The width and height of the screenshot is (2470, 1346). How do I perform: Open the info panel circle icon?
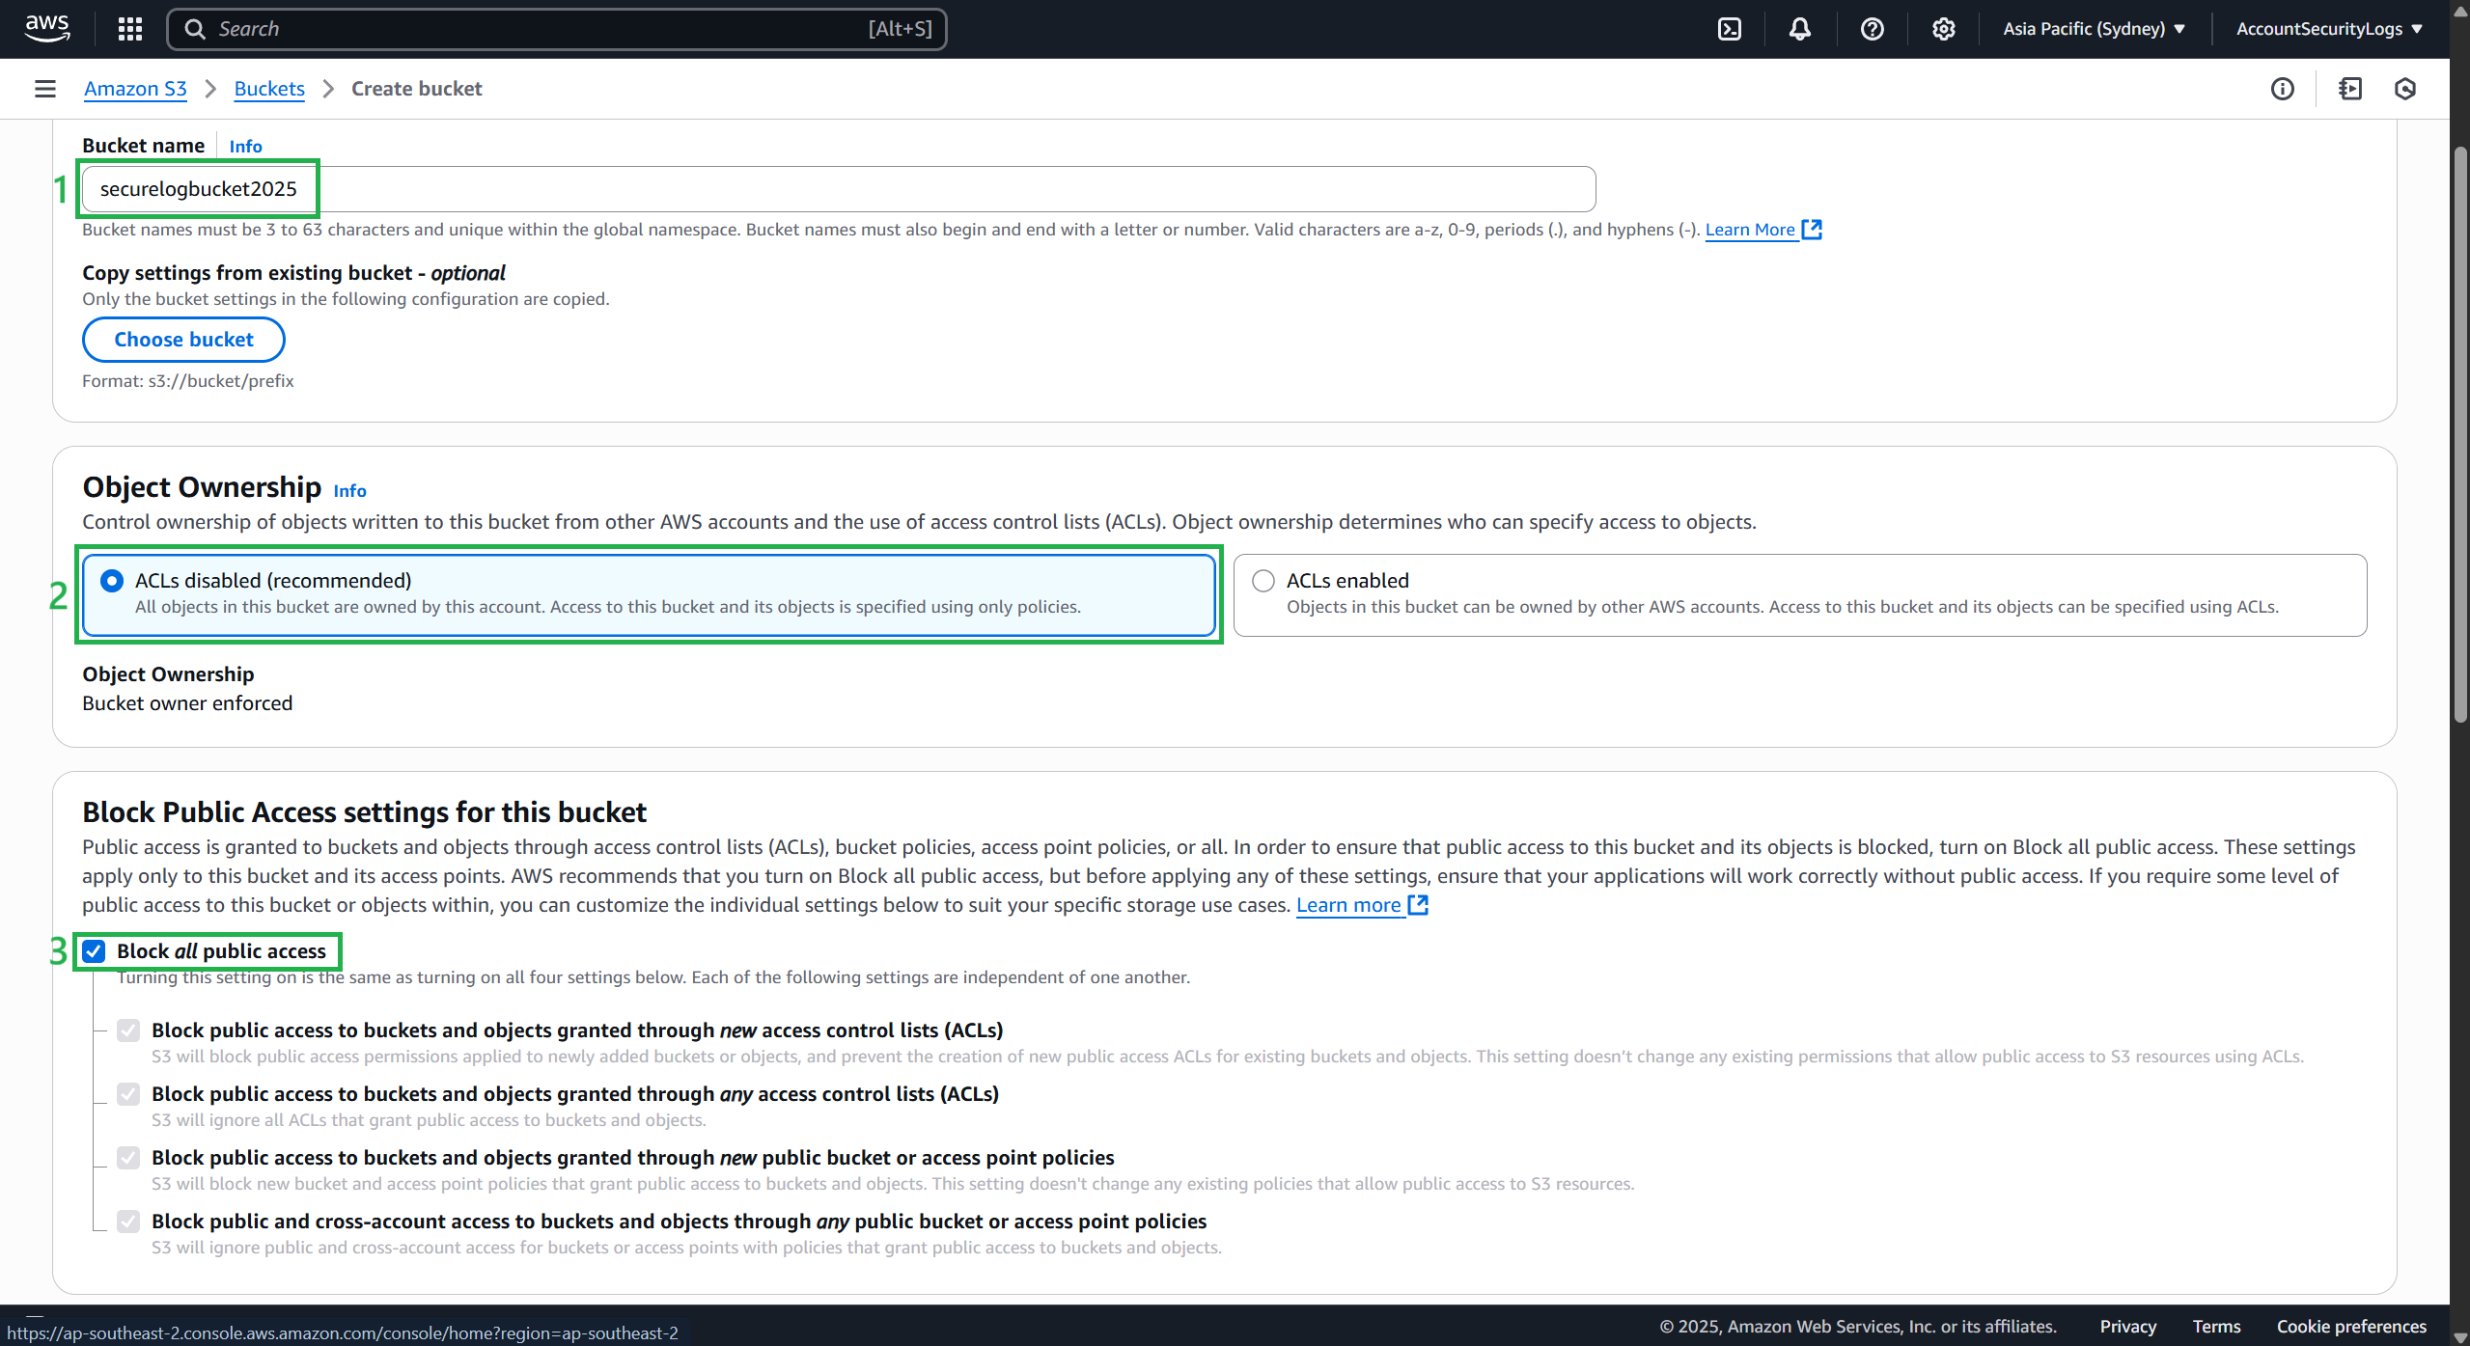(x=2282, y=89)
